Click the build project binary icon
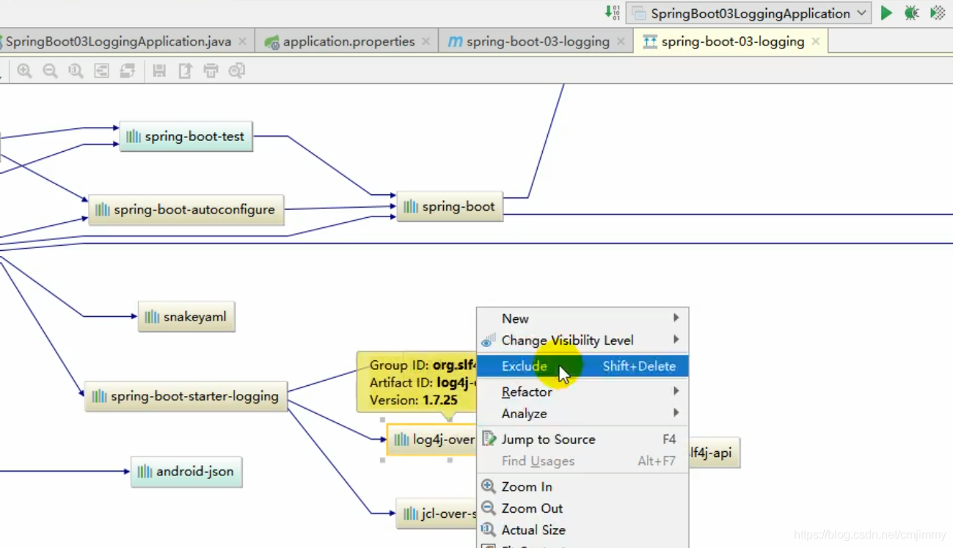Viewport: 953px width, 548px height. point(612,12)
